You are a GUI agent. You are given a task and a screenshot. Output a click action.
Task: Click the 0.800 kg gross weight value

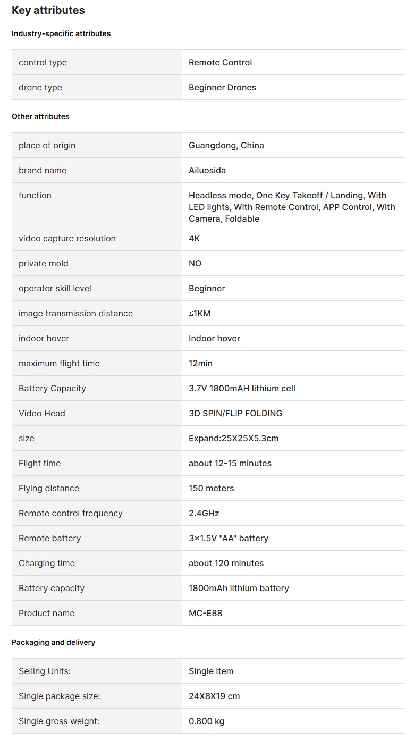[206, 721]
